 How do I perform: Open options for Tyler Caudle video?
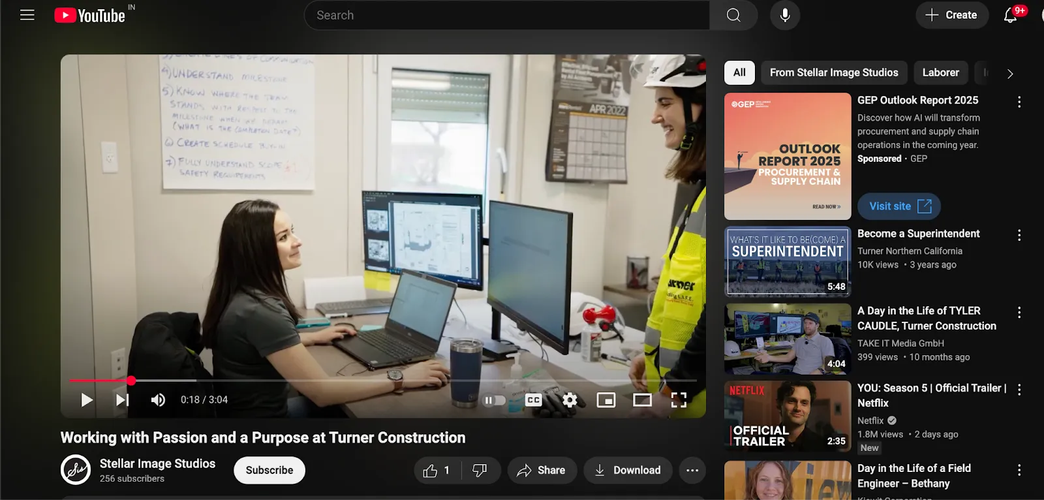coord(1019,313)
